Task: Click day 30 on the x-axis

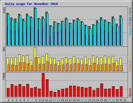Action: pos(121,100)
